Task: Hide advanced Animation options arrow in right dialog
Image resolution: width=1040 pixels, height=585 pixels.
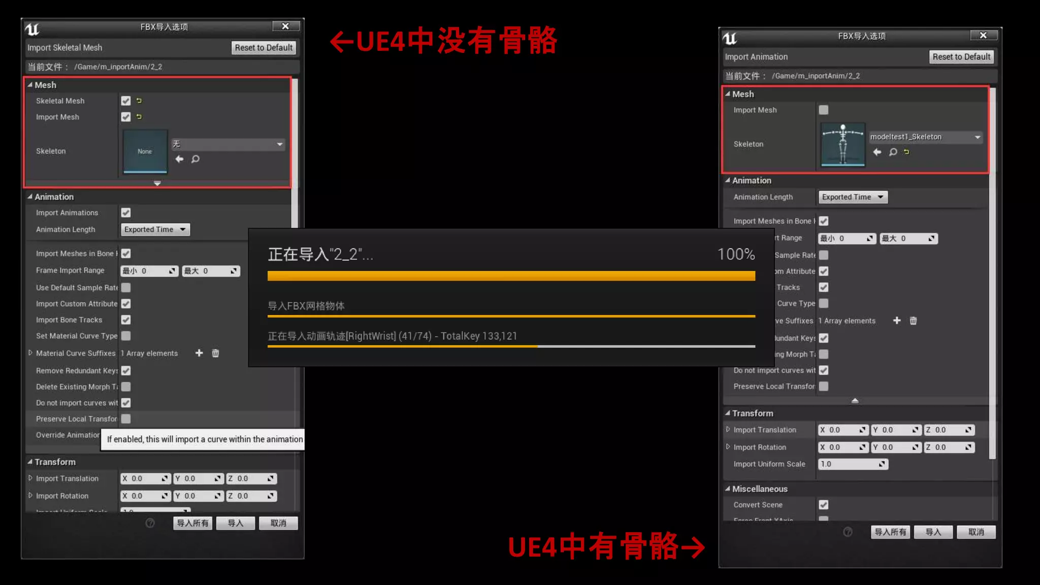Action: [855, 401]
